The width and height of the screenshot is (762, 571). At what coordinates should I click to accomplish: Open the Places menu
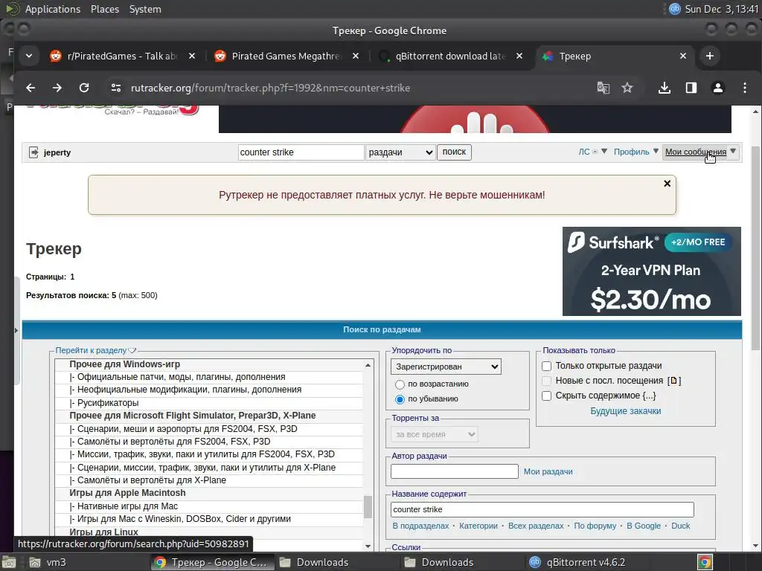(104, 9)
